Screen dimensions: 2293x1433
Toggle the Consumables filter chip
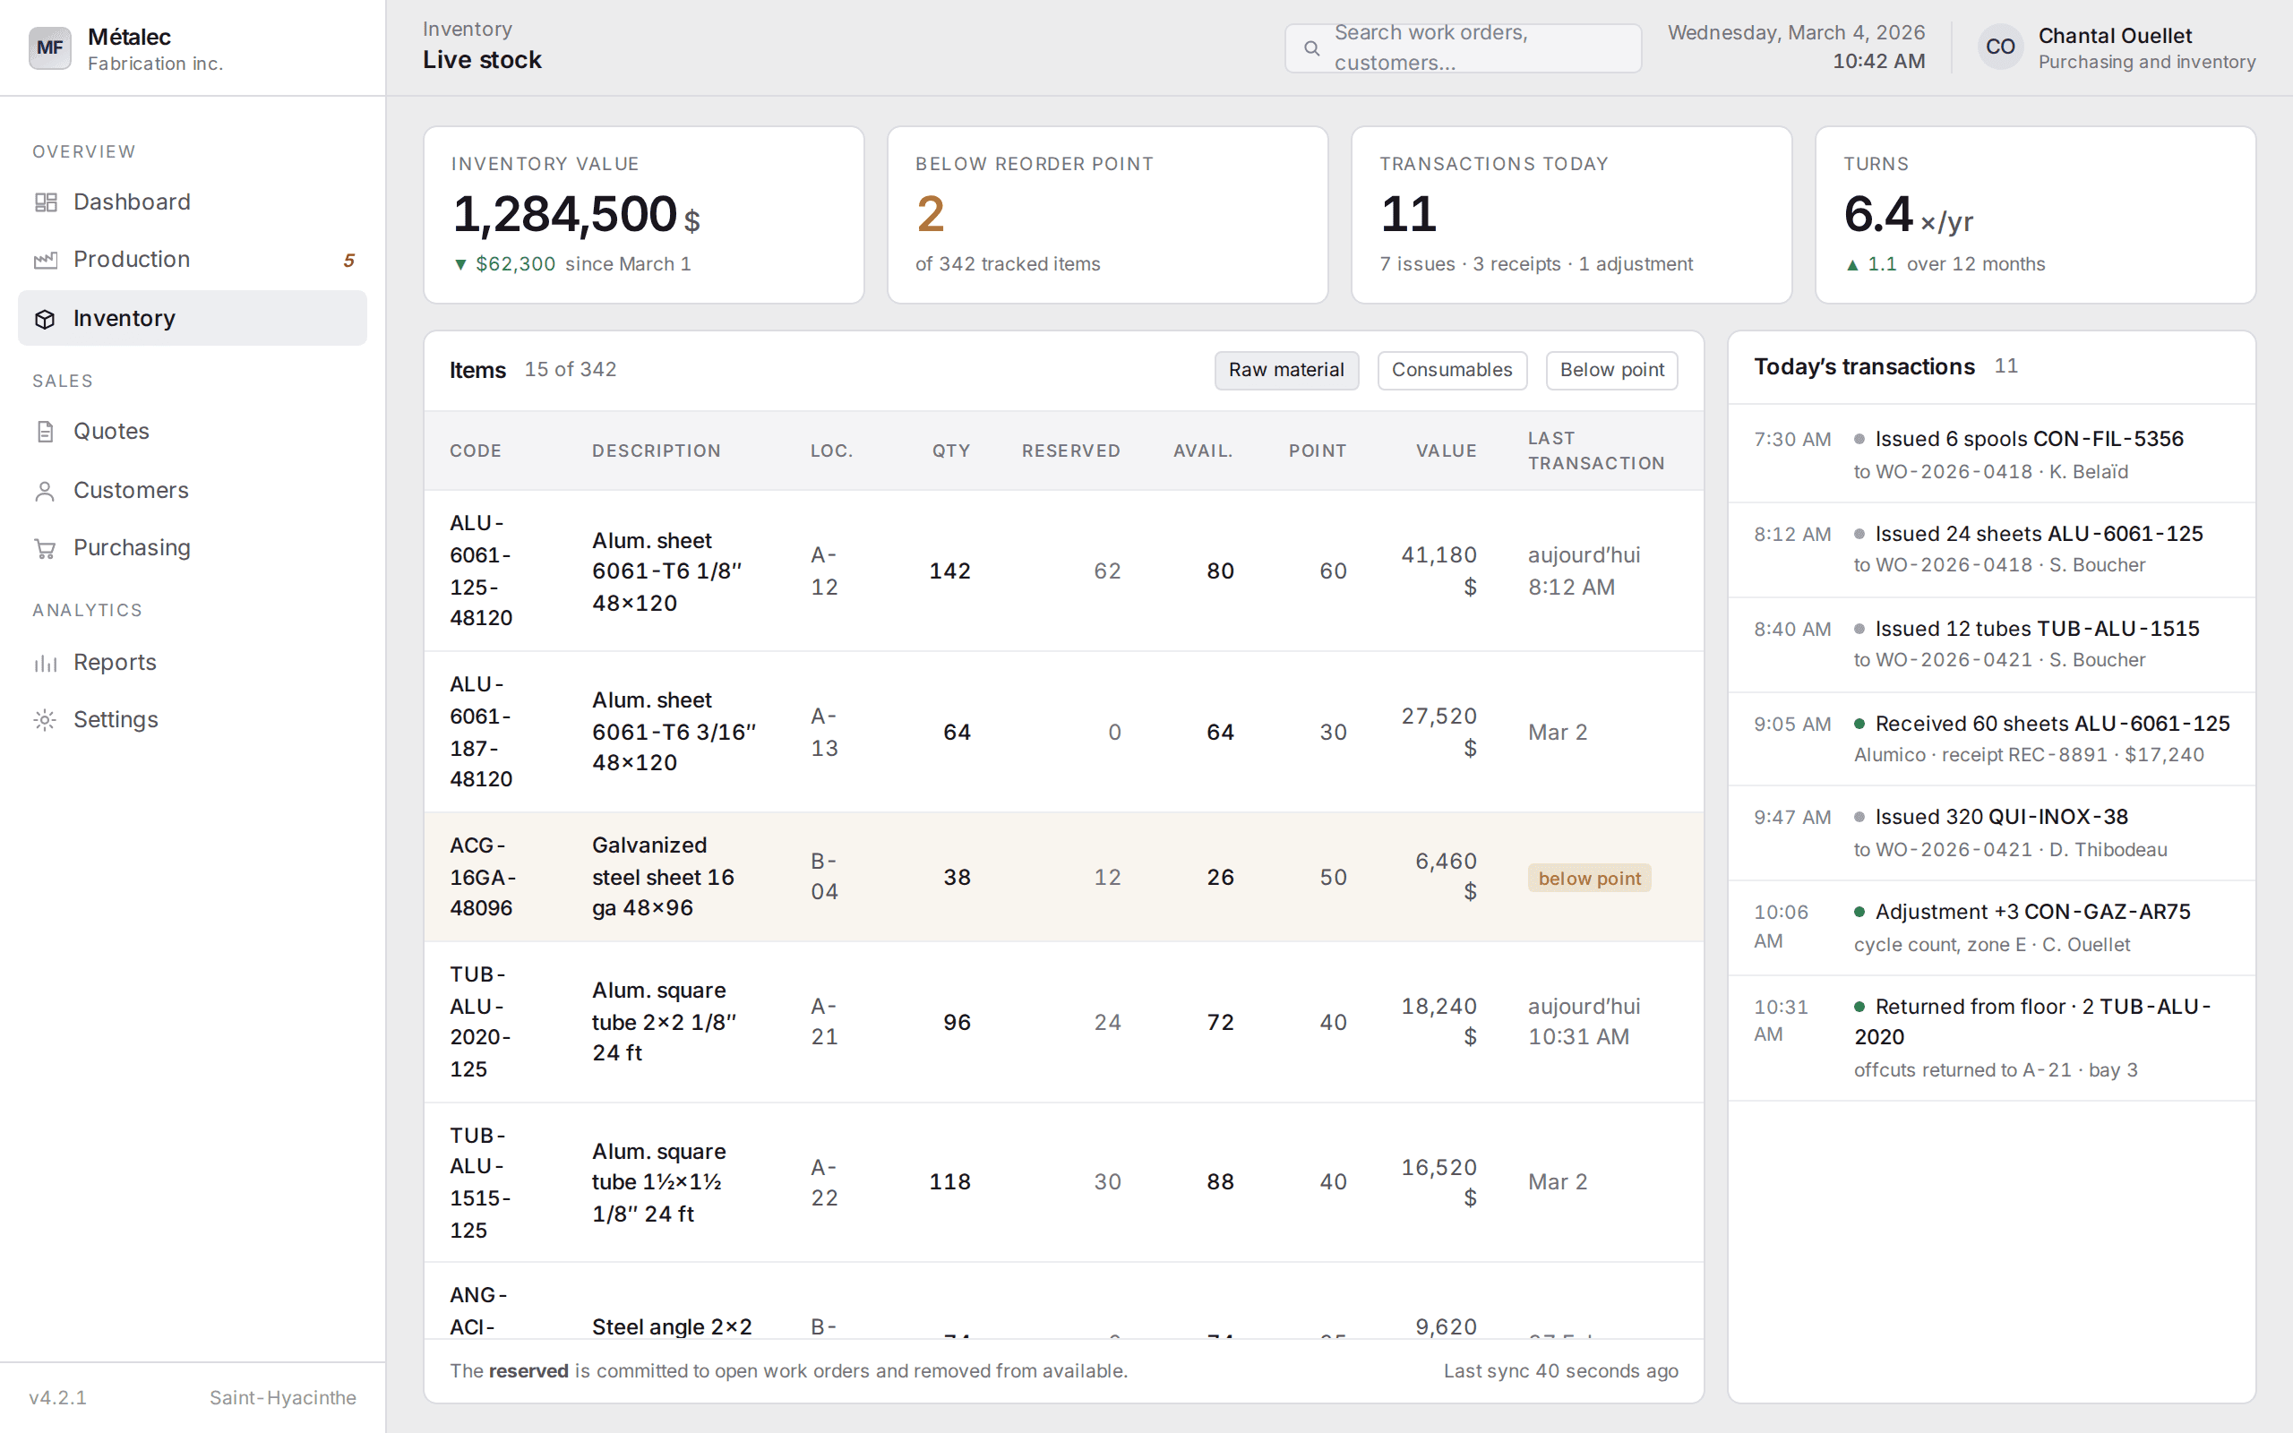click(x=1452, y=371)
